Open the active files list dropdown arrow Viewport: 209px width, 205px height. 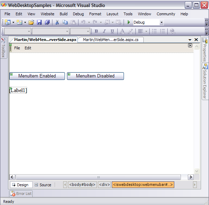click(x=190, y=40)
